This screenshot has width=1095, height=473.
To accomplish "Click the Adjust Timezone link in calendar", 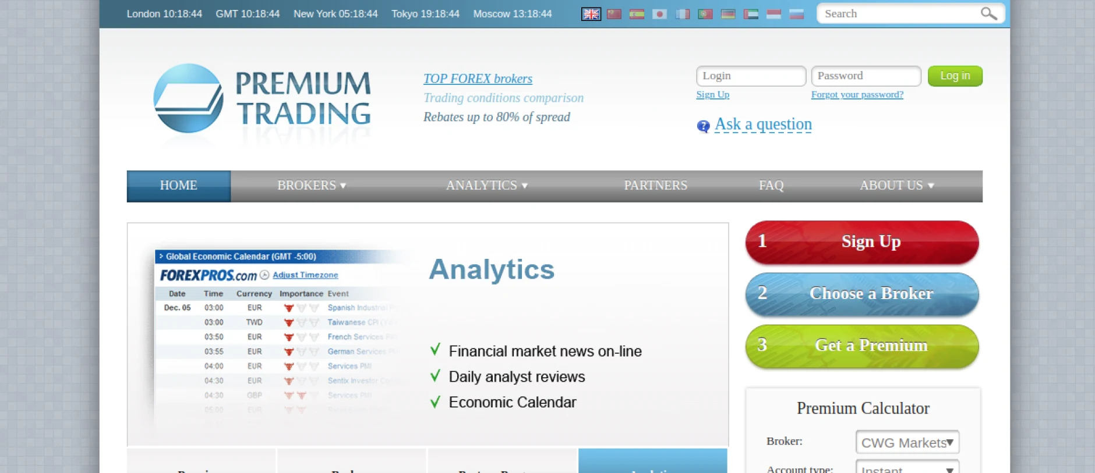I will point(305,275).
